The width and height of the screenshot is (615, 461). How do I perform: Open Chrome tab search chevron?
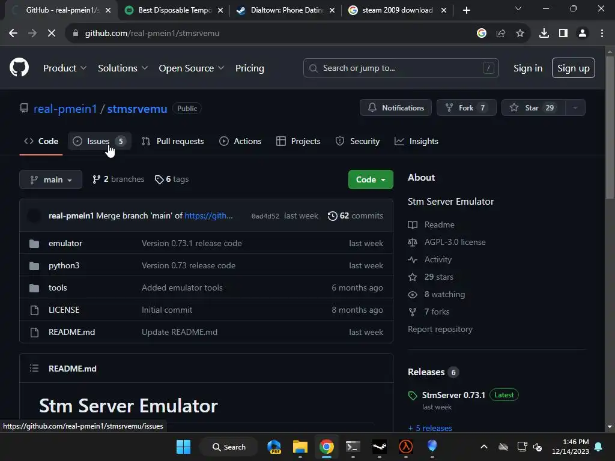pyautogui.click(x=518, y=8)
